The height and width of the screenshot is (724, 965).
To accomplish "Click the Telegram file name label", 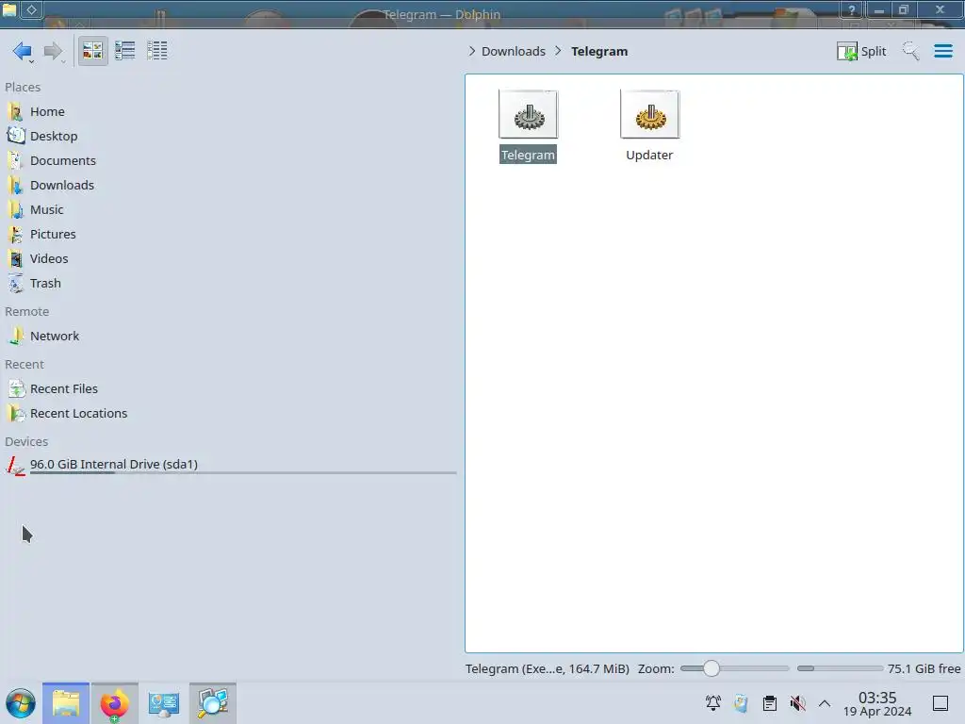I will (528, 155).
